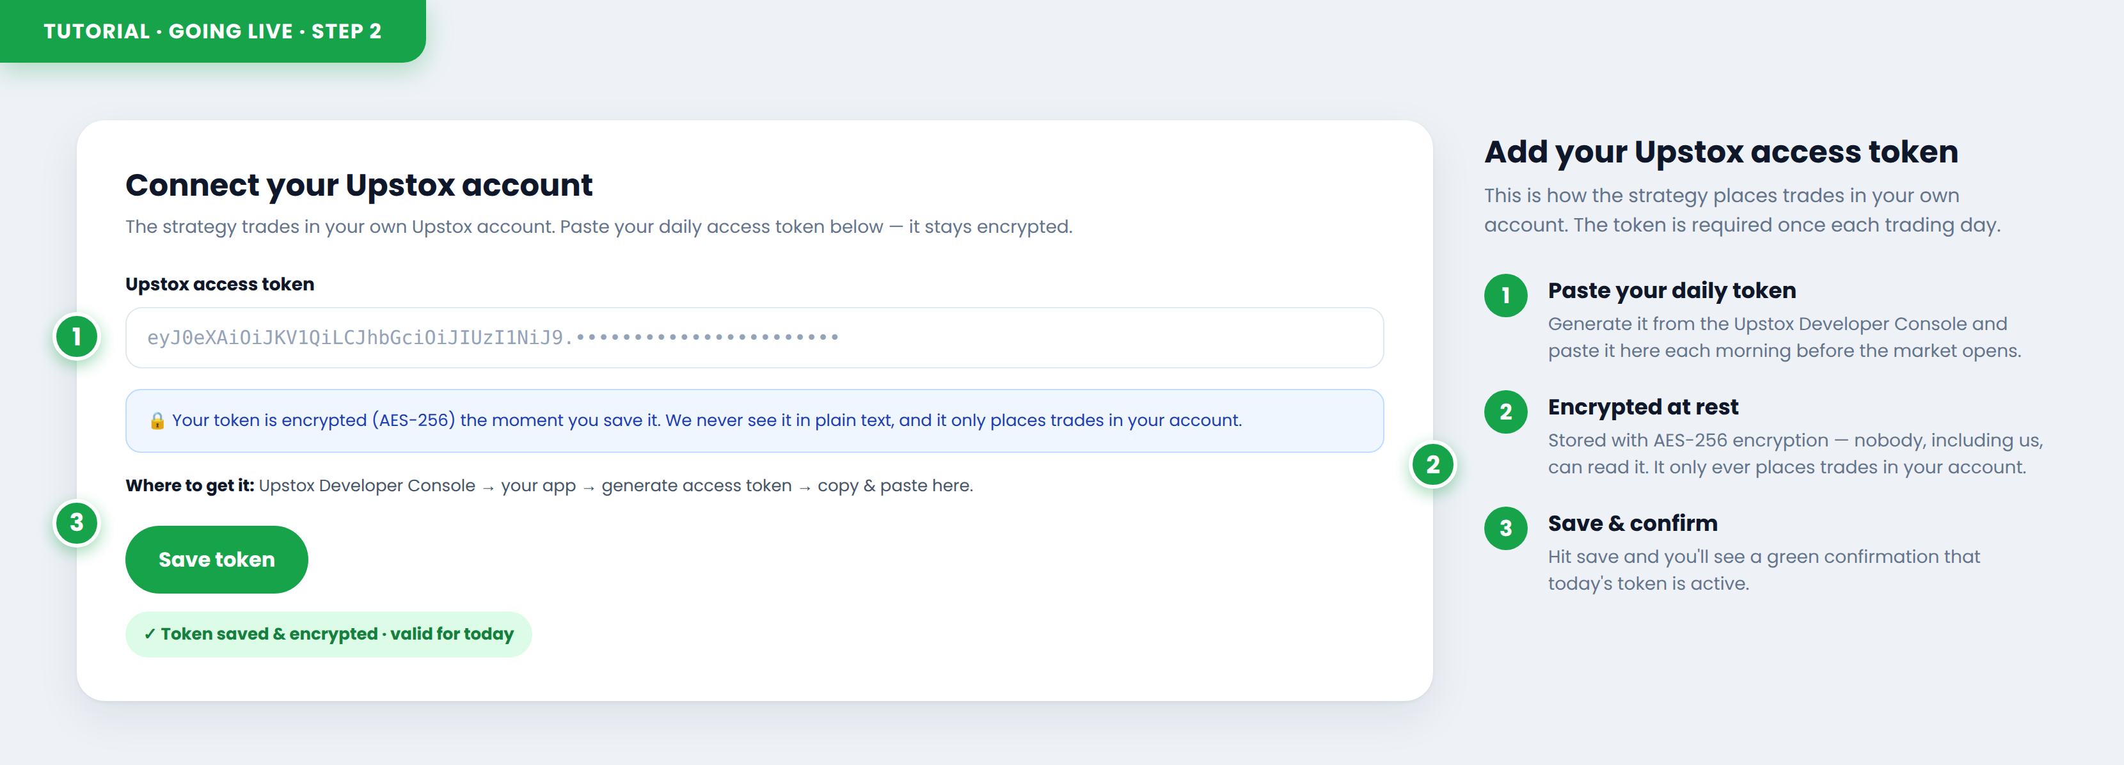Screen dimensions: 2124x765
Task: Click the 'Add your Upstox access token' heading
Action: [x=1721, y=152]
